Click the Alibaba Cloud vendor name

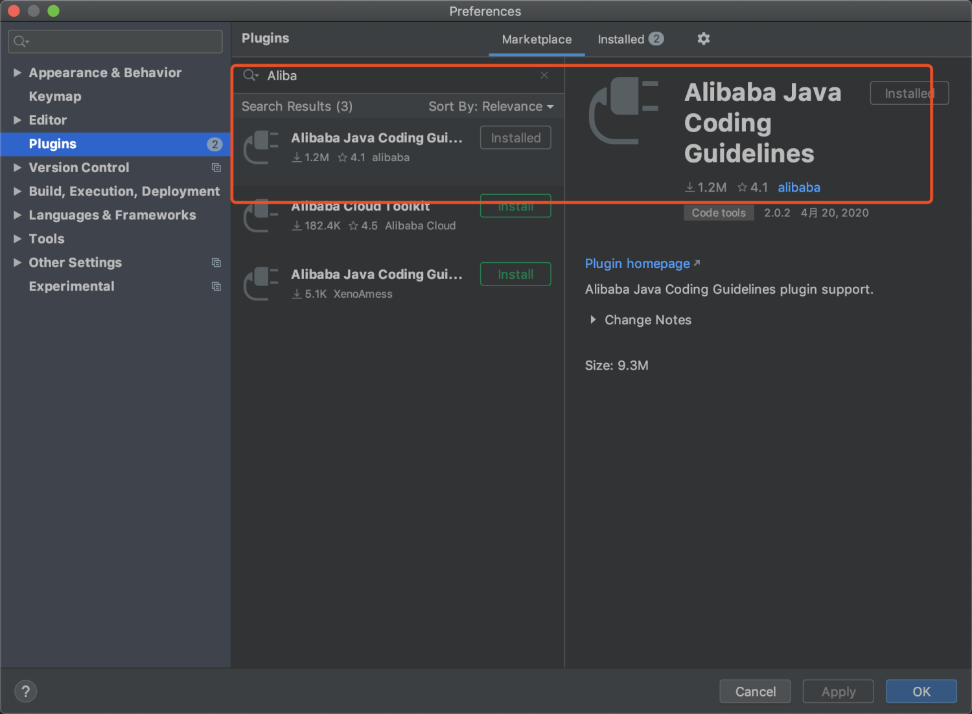[421, 226]
